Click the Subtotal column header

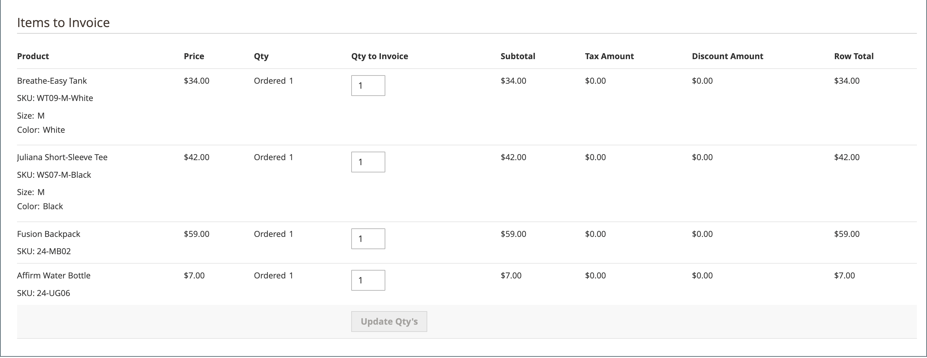tap(517, 56)
